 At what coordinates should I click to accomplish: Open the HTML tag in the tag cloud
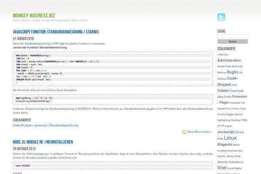[x=244, y=120]
